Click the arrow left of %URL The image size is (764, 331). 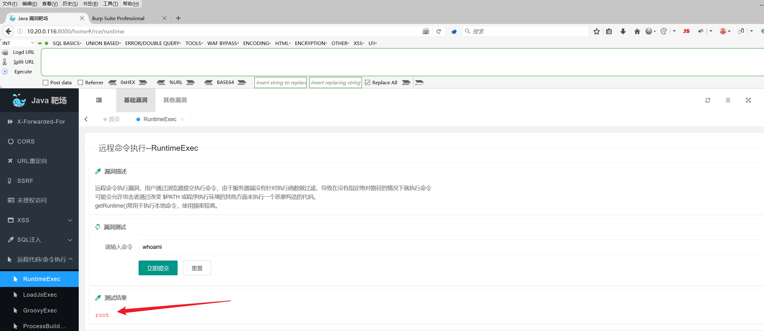pyautogui.click(x=161, y=82)
